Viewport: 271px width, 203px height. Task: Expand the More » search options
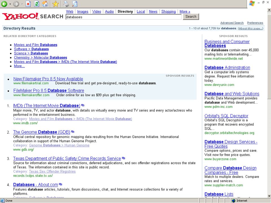tap(185, 12)
